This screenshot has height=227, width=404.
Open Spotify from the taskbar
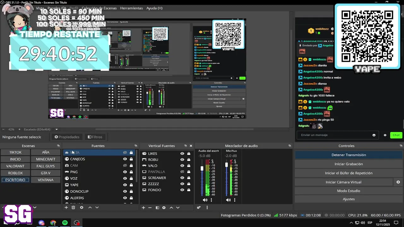click(x=65, y=223)
